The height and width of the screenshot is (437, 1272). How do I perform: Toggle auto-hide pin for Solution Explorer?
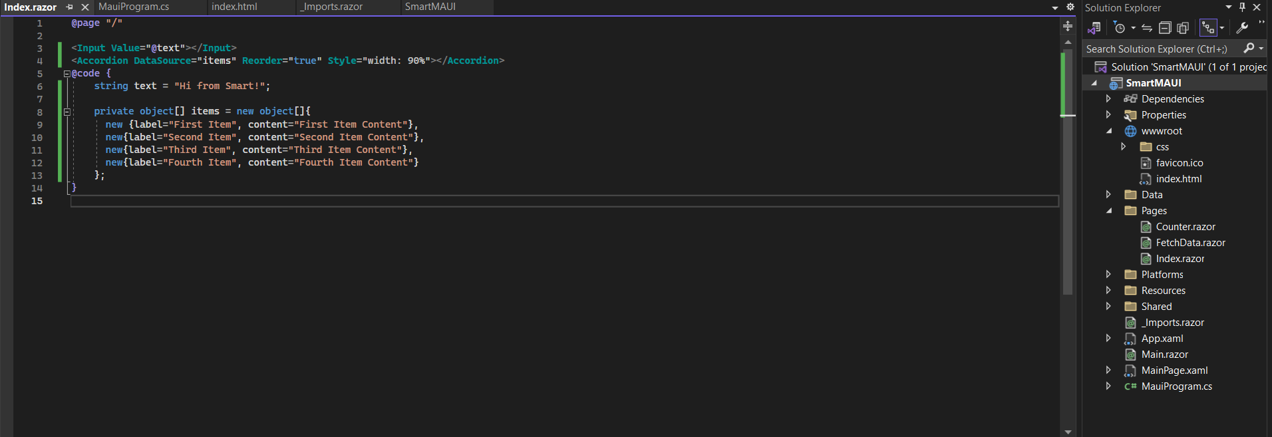tap(1242, 7)
